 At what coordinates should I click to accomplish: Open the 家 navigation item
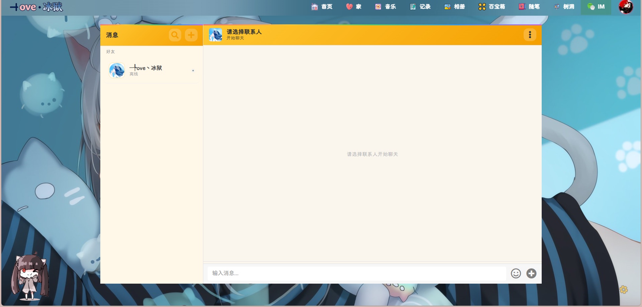pyautogui.click(x=354, y=7)
